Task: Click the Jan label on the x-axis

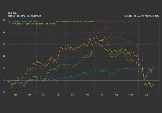Action: [x=15, y=95]
